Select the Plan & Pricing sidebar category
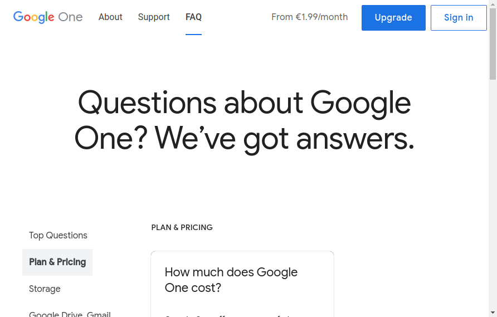This screenshot has height=317, width=497. [x=57, y=262]
